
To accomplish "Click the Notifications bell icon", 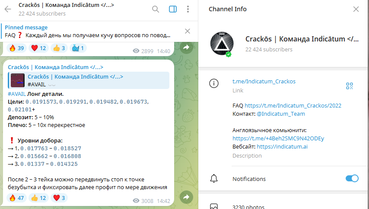I will (x=214, y=179).
